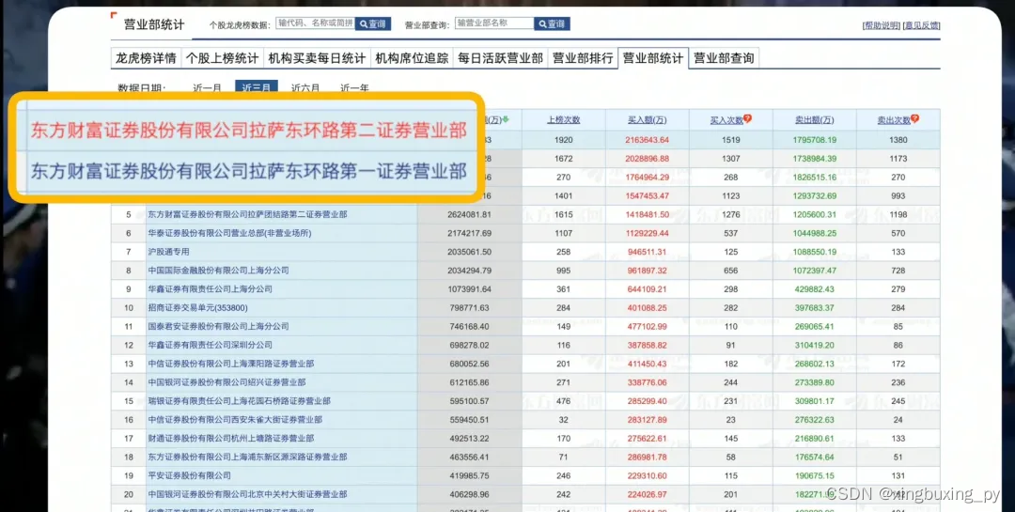Image resolution: width=1015 pixels, height=512 pixels.
Task: Open the 个股上榜统计 tab
Action: click(222, 58)
